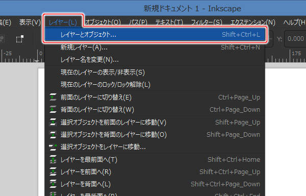Choose 選択オブジェクトをレイヤーに移動... text

tap(103, 147)
